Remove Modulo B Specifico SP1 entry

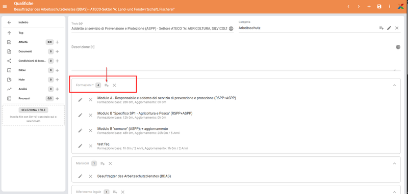click(91, 115)
